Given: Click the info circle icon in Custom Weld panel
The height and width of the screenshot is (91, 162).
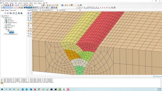Looking at the screenshot, I should click(x=5, y=13).
